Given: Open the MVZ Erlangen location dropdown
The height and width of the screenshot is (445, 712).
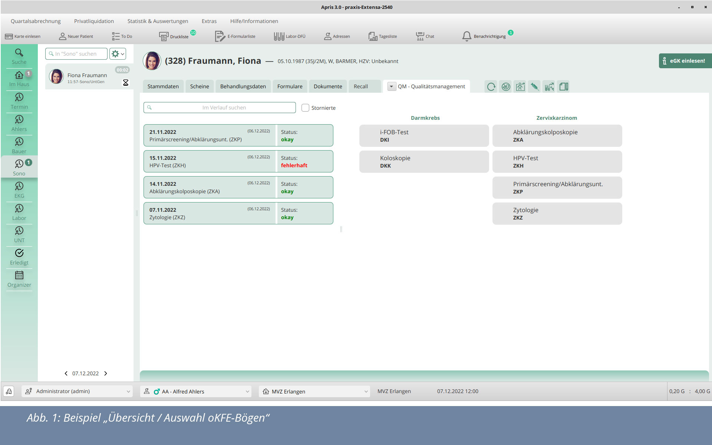Looking at the screenshot, I should (314, 391).
